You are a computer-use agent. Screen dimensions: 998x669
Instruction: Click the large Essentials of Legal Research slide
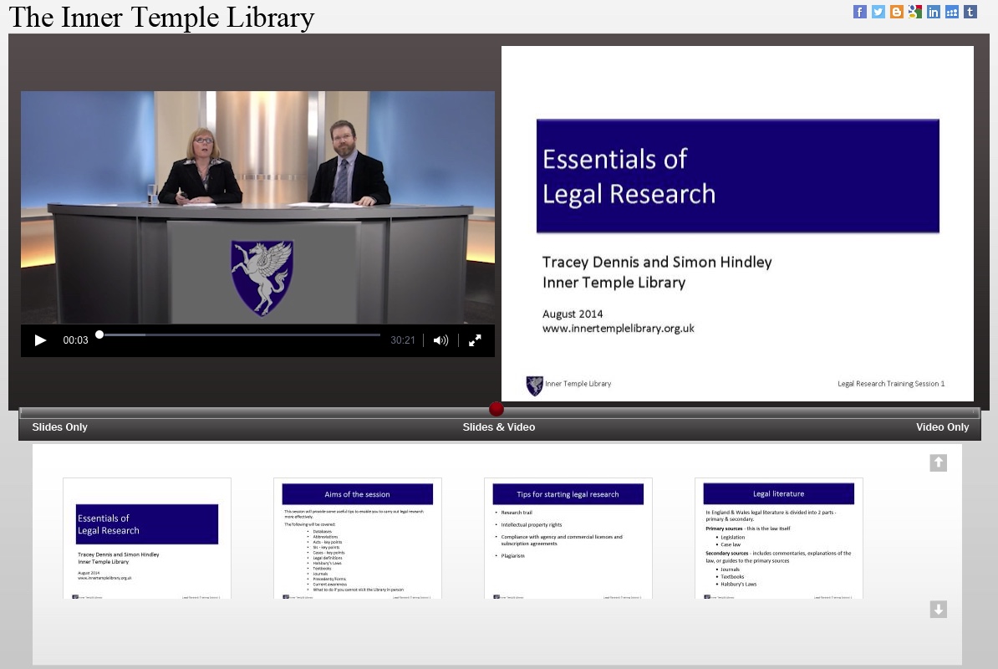738,223
